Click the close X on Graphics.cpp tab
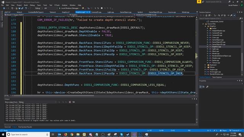 point(90,12)
